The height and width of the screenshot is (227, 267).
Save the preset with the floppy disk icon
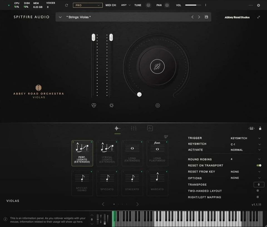point(206,17)
